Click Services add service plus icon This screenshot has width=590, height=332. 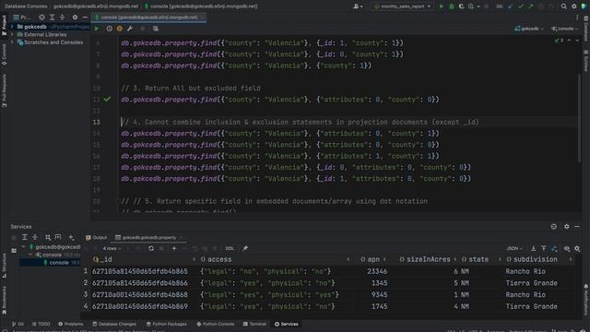[71, 237]
